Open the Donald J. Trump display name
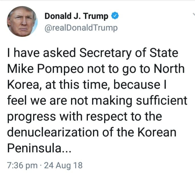 76,16
